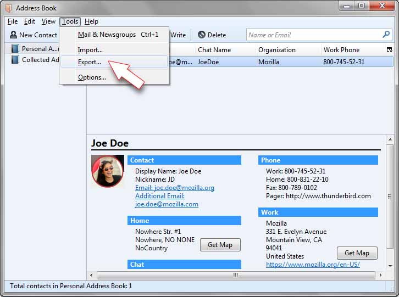Sort by Chat Name column header
This screenshot has width=399, height=297.
225,50
